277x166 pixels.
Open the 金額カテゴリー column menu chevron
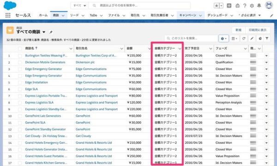(180, 48)
